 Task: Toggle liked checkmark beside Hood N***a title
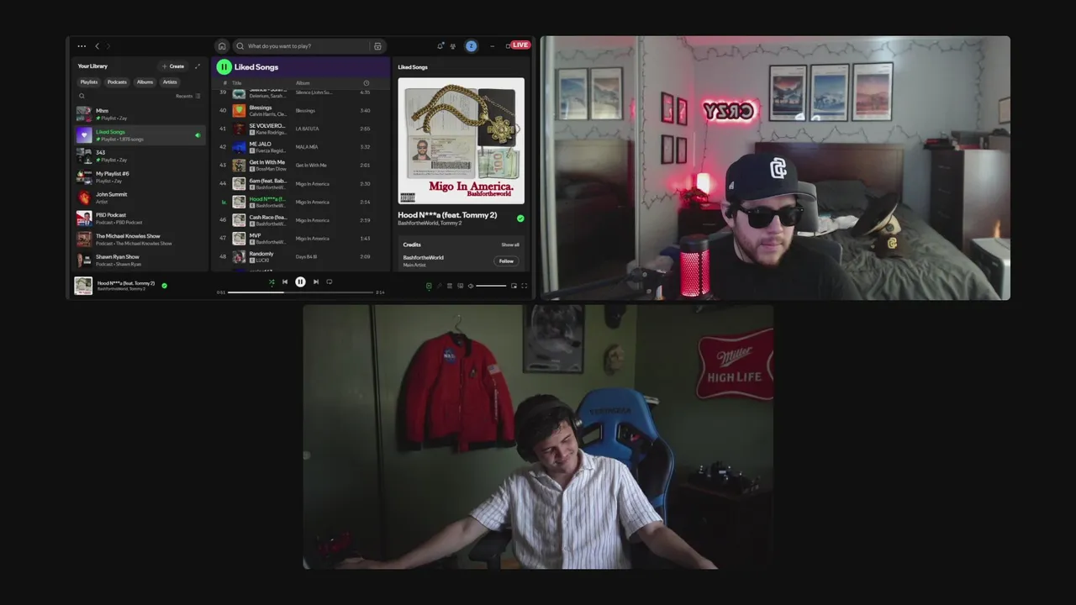(x=520, y=218)
